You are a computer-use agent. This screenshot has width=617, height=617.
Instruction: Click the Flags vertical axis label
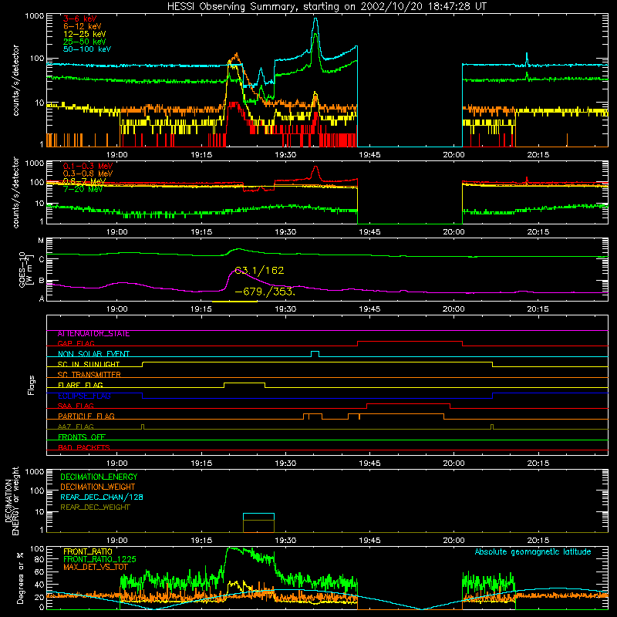pyautogui.click(x=31, y=385)
